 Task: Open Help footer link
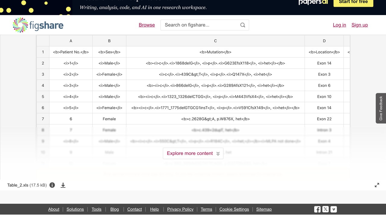pyautogui.click(x=154, y=209)
